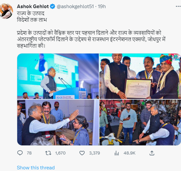Click the blue verified badge
The width and height of the screenshot is (181, 171).
[52, 6]
